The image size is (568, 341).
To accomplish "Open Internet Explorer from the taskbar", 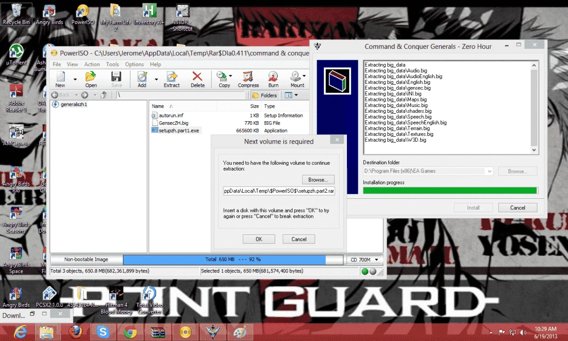I will pyautogui.click(x=20, y=332).
